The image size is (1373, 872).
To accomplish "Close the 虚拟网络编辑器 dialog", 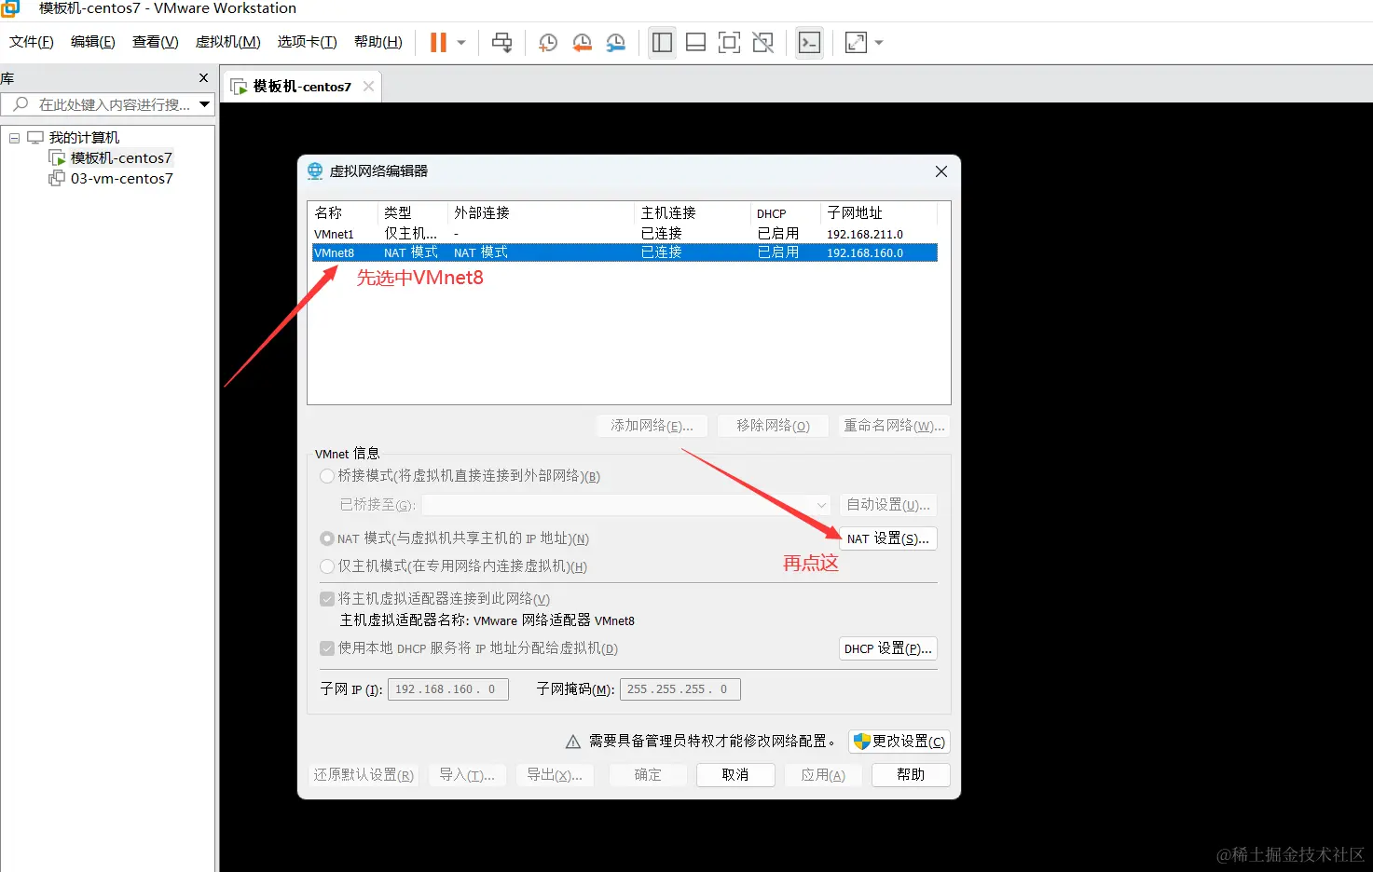I will (x=941, y=171).
